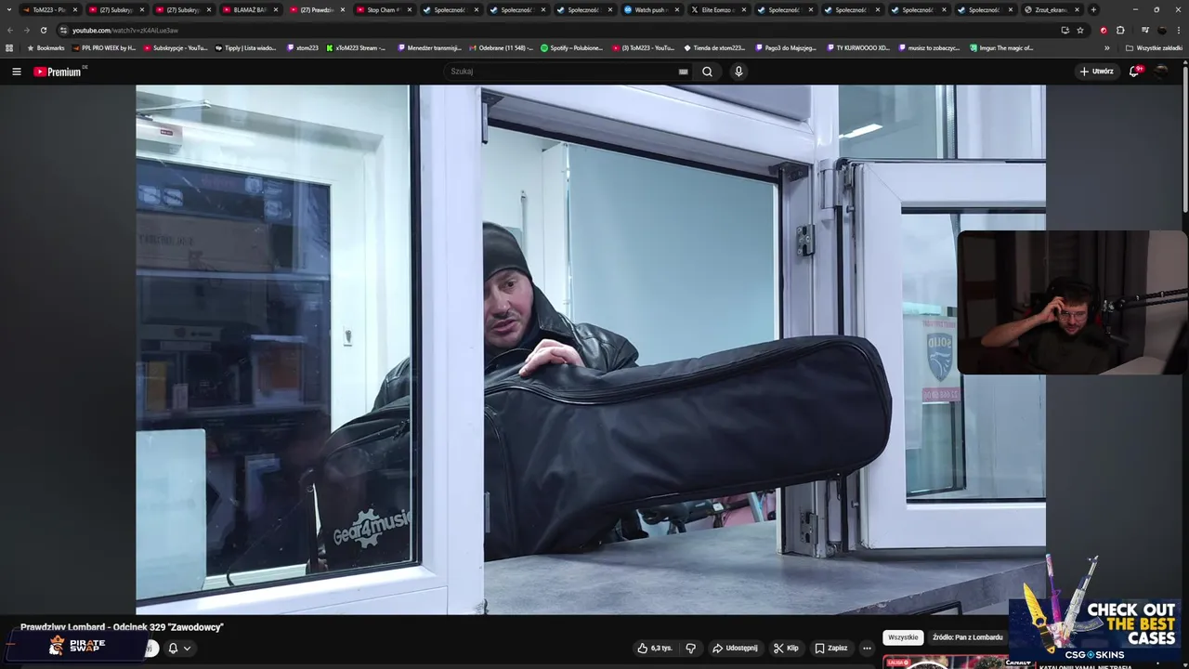The image size is (1189, 669).
Task: Open more actions three-dot menu
Action: click(x=867, y=648)
